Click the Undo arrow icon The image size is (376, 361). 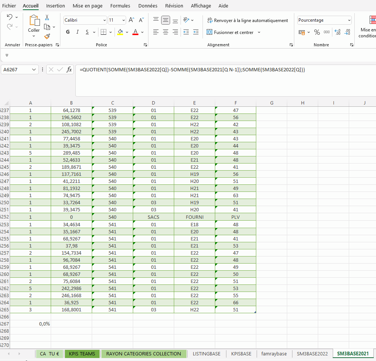10,17
